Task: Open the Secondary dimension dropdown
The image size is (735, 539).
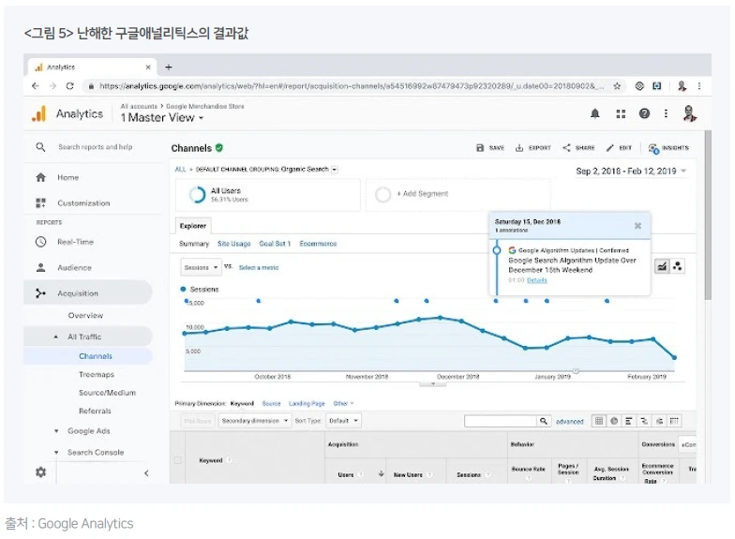Action: 255,420
